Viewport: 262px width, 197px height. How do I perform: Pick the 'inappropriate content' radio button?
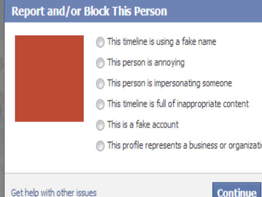point(100,104)
